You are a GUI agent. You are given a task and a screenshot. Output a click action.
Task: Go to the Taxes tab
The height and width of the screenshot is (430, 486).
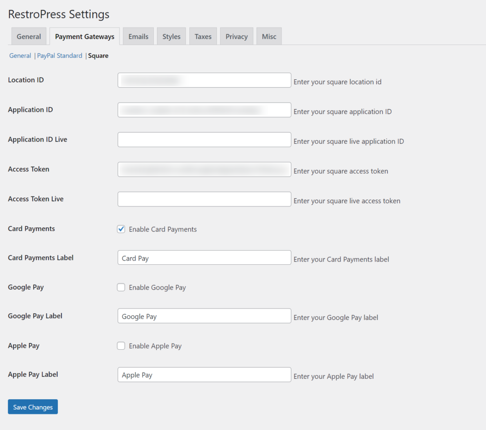click(203, 37)
